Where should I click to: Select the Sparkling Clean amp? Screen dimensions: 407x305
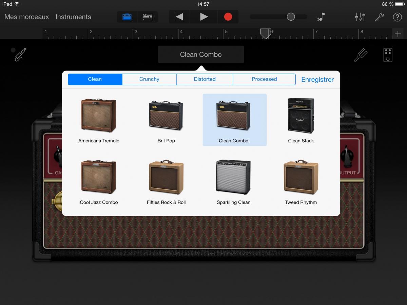coord(233,182)
